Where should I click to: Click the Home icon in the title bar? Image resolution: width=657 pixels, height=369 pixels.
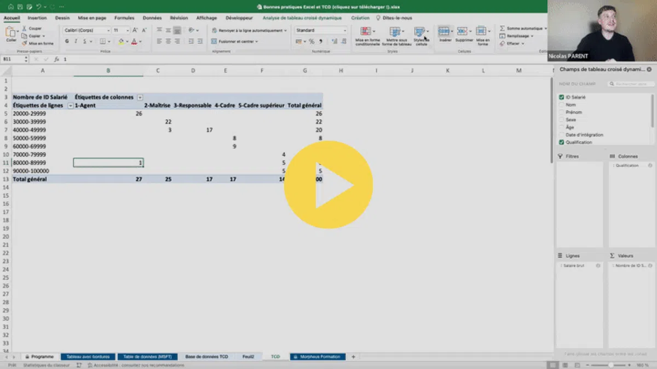[10, 7]
